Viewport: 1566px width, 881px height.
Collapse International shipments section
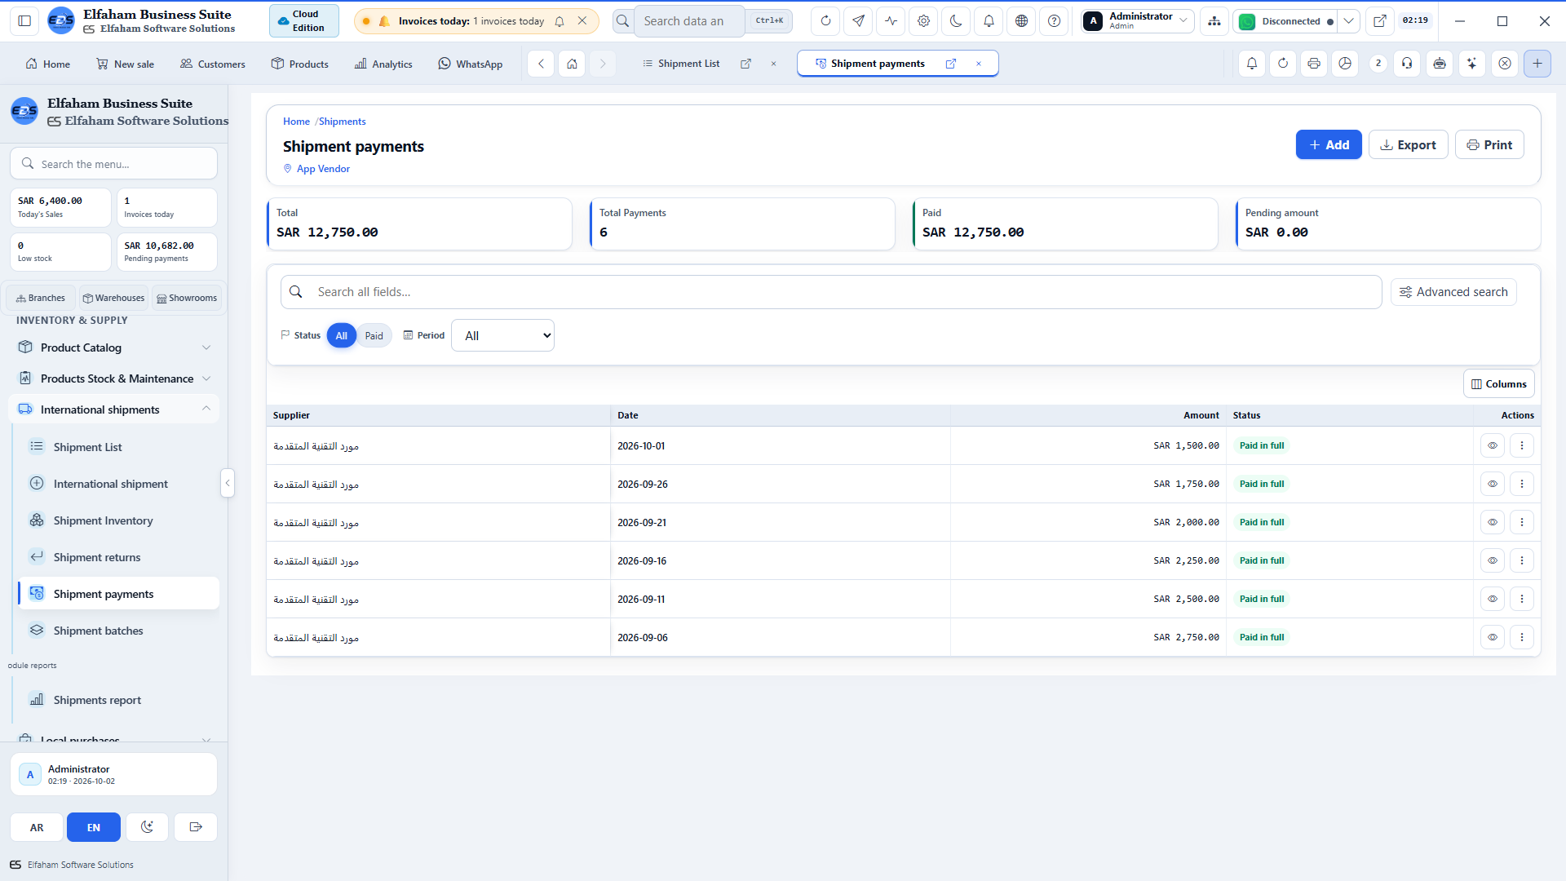pos(114,410)
